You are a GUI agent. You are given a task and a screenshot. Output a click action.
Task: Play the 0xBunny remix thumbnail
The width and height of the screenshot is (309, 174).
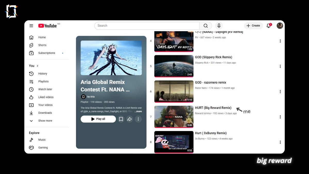174,142
